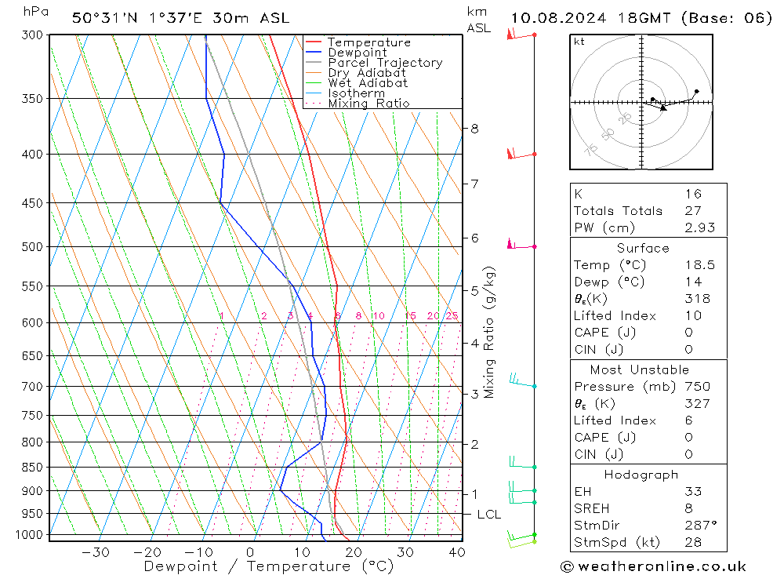Viewport: 784px width, 575px height.
Task: Click the Parcel Trajectory legend entry
Action: (386, 63)
